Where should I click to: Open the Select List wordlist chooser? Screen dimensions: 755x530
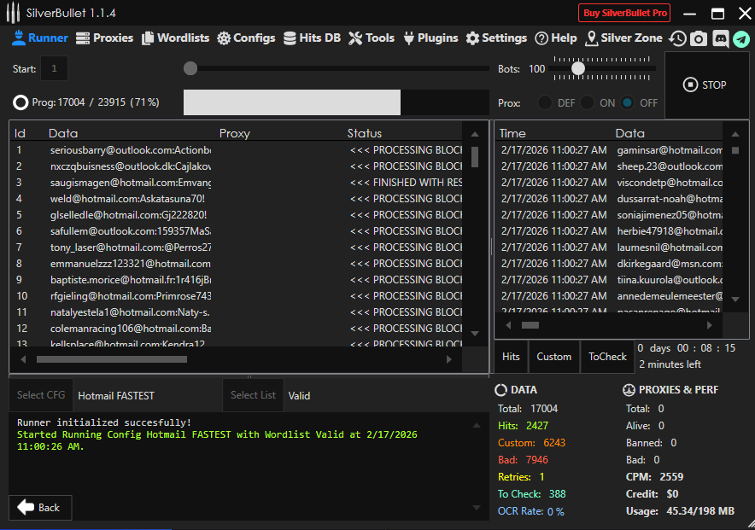(x=253, y=395)
